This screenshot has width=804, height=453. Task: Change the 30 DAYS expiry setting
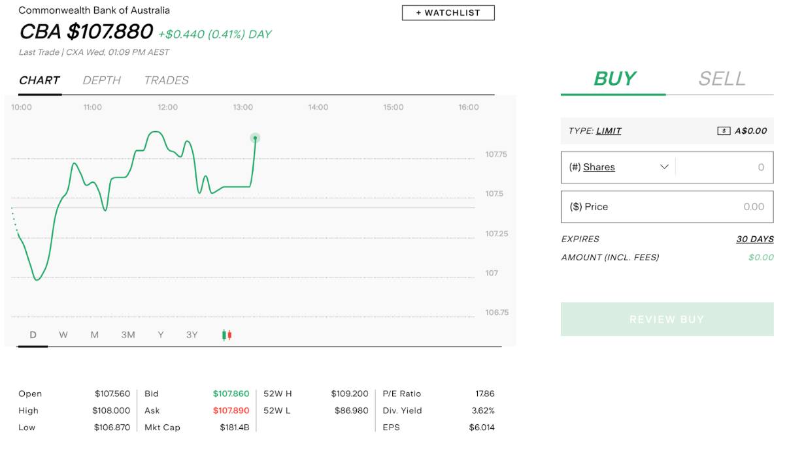(755, 239)
